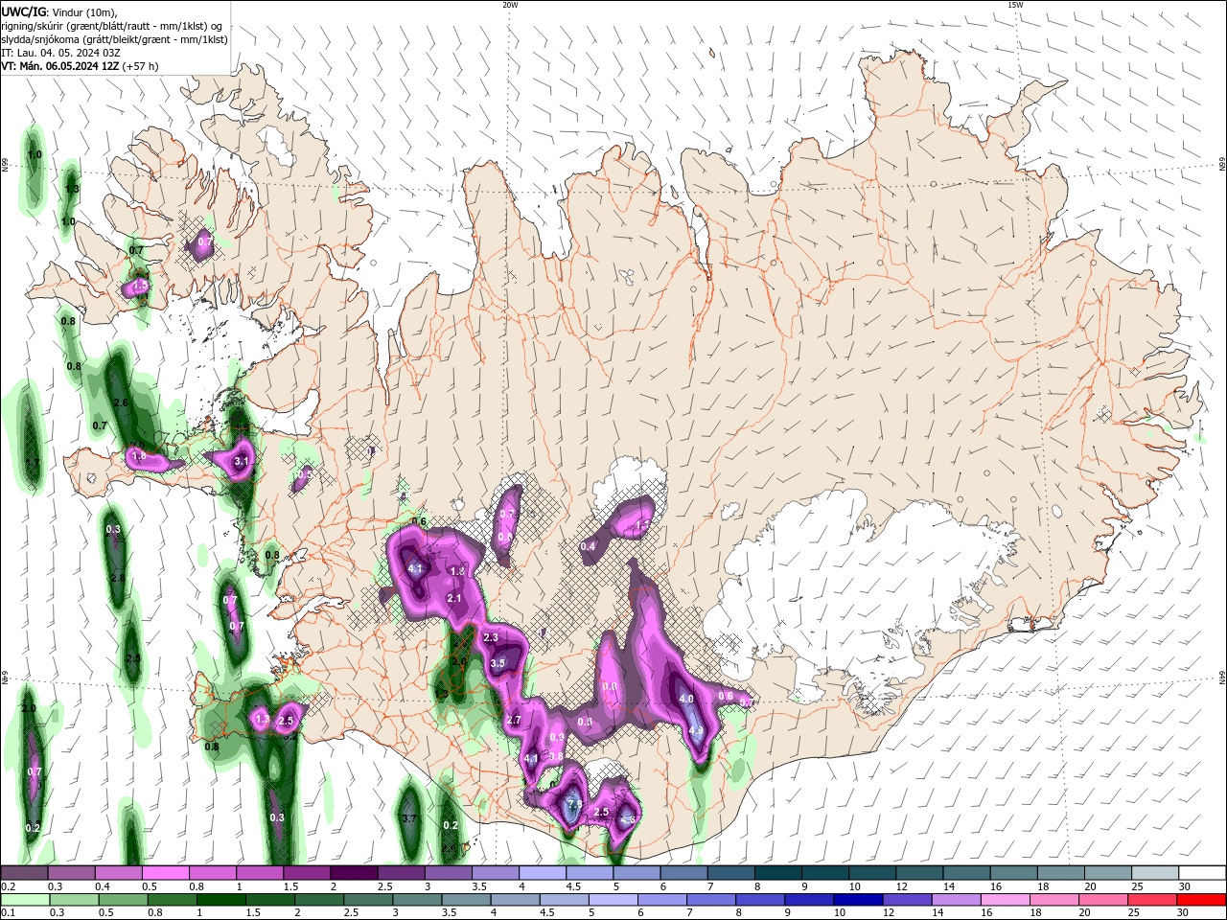Screen dimensions: 1227x920
Task: Select the pale grey 25 swatch in snow scale
Action: point(1154,873)
